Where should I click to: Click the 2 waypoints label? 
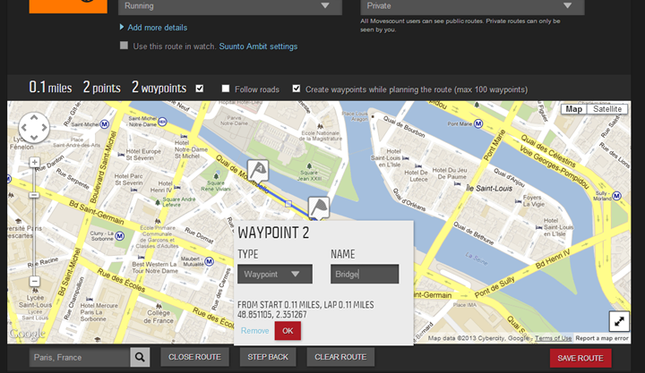(x=159, y=87)
